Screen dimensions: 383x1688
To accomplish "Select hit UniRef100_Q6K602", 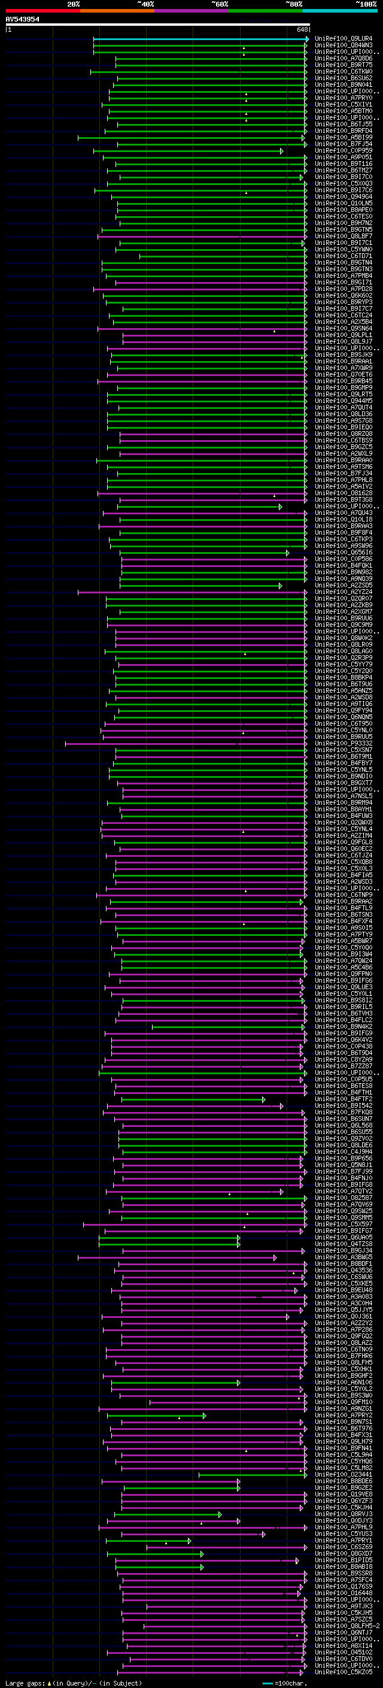I will pyautogui.click(x=343, y=296).
